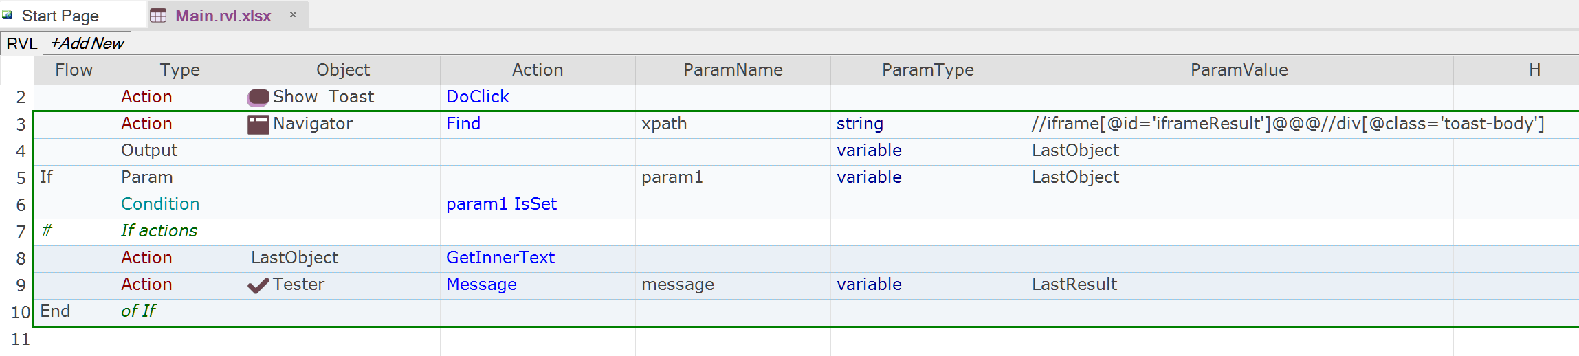Click the Navigator object icon

click(x=258, y=124)
